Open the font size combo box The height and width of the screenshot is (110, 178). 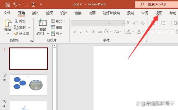click(118, 23)
